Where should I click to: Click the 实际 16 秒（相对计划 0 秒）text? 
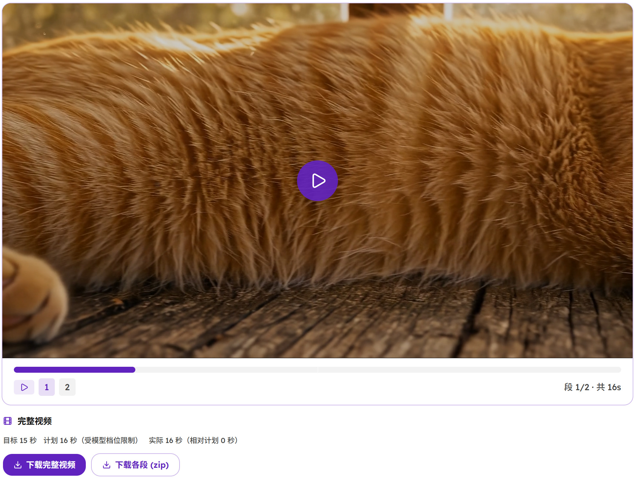(195, 440)
